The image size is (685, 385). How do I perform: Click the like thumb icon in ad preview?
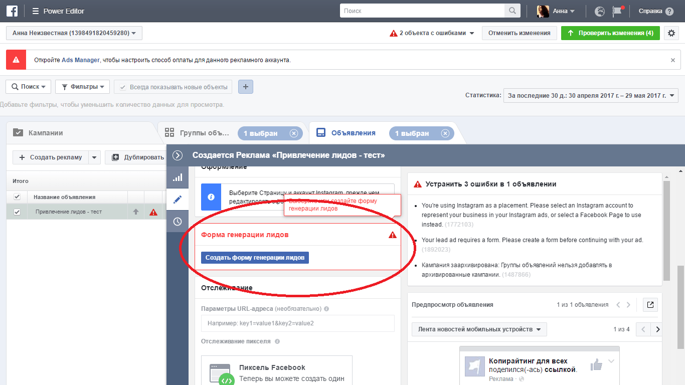pos(596,365)
